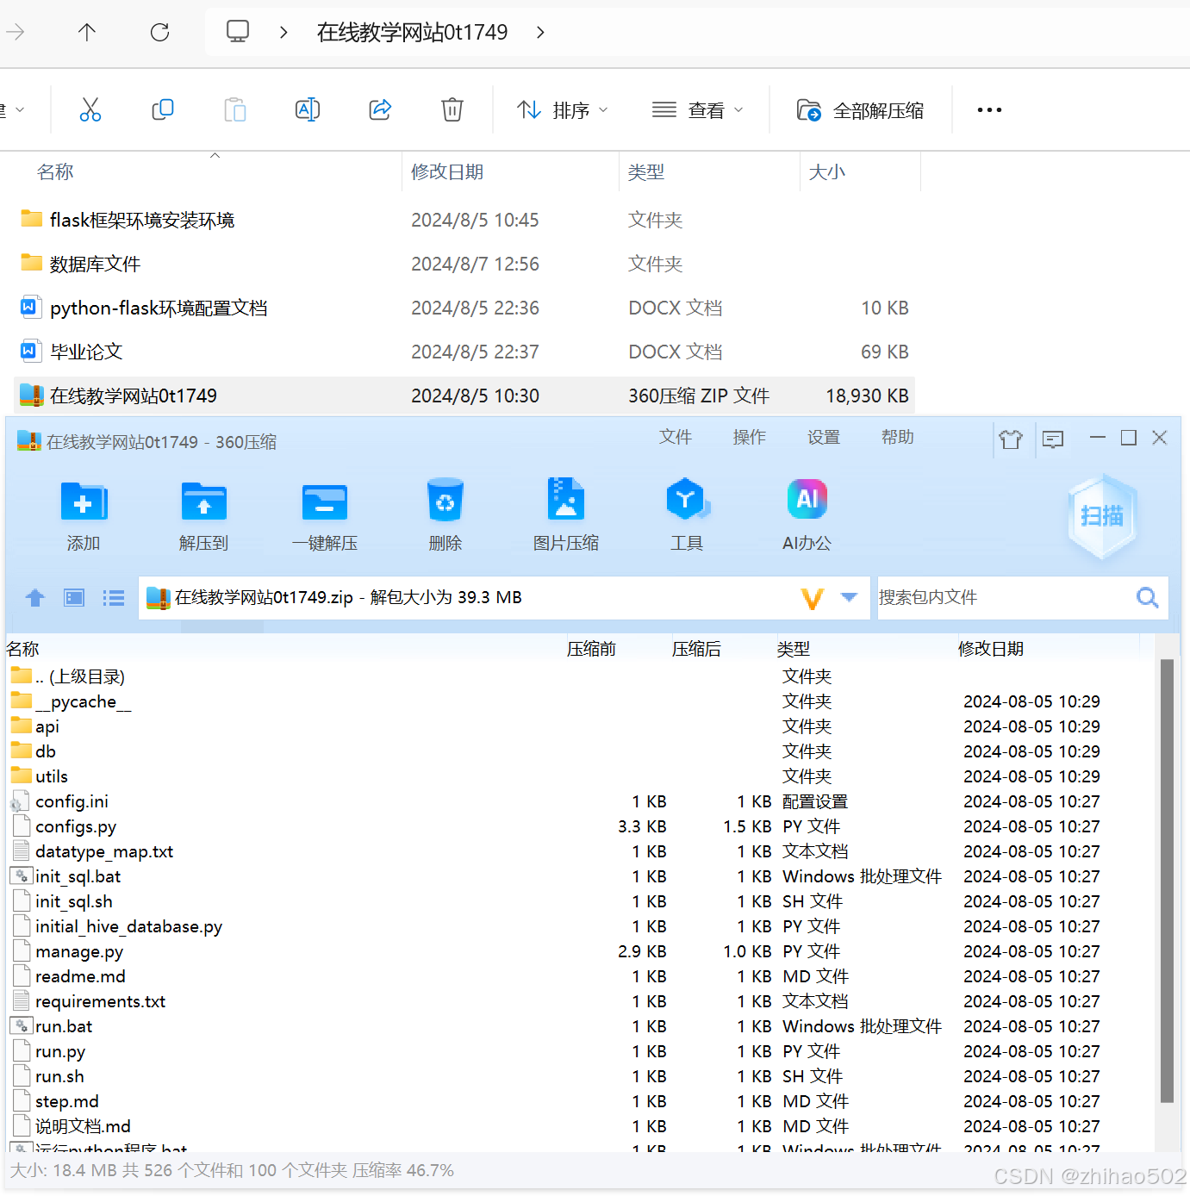Open the 帮助 menu in 360压缩
Viewport: 1190px width, 1196px height.
tap(898, 437)
